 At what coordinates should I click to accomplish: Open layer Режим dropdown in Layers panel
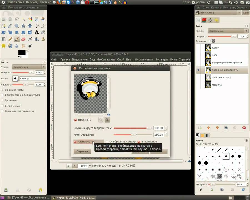click(228, 31)
